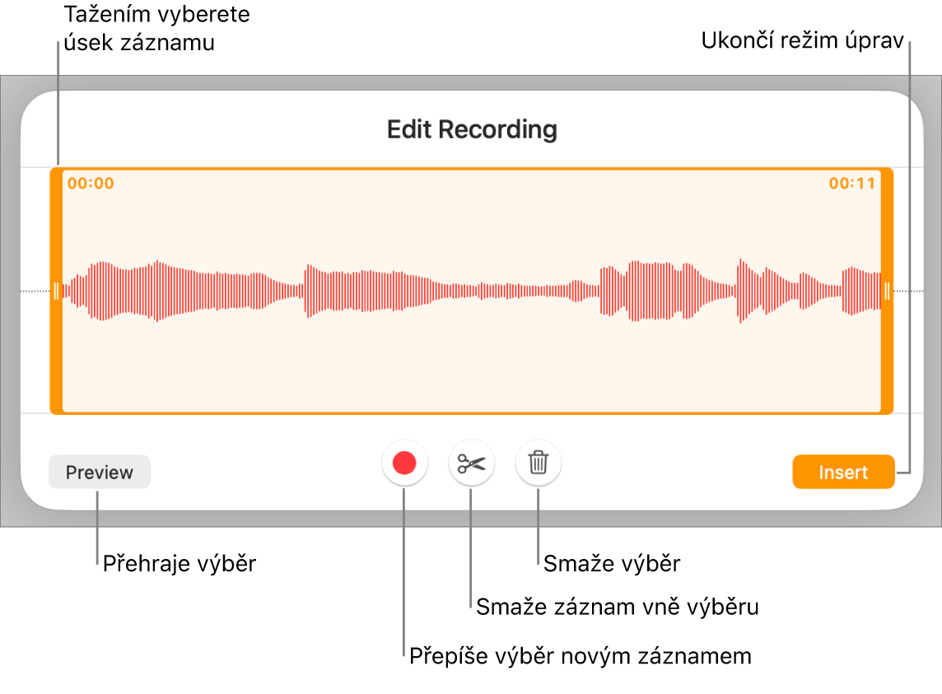Overwrite the selection with a new recording
The height and width of the screenshot is (694, 942).
403,463
